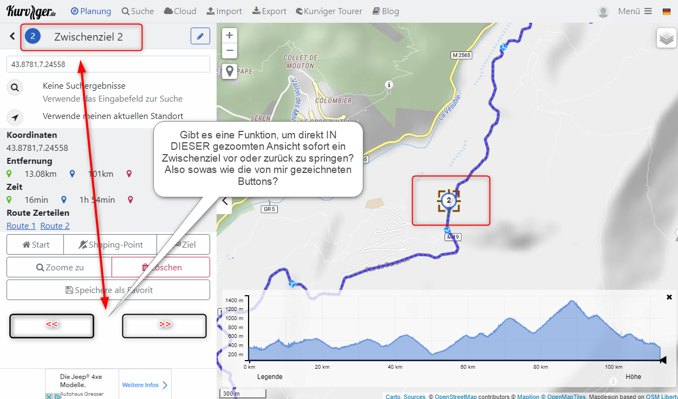Set waypoint type to Shaping-Point
678x399 pixels.
tap(110, 244)
